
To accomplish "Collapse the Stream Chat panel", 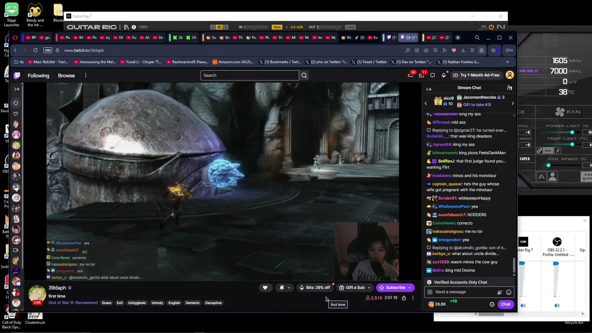I will pos(429,89).
